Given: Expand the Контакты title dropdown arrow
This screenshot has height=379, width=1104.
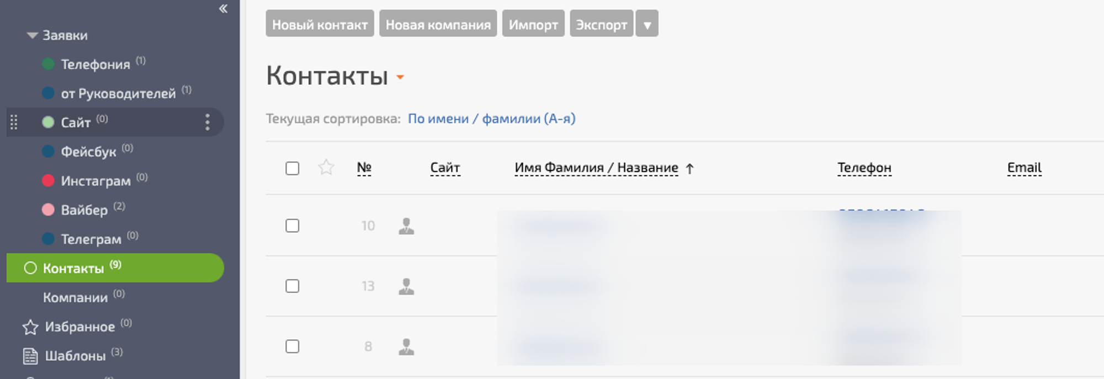Looking at the screenshot, I should pos(400,77).
